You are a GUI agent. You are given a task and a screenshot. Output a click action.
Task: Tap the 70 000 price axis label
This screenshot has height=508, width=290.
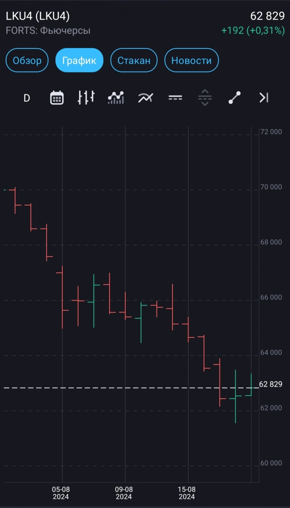pos(271,187)
